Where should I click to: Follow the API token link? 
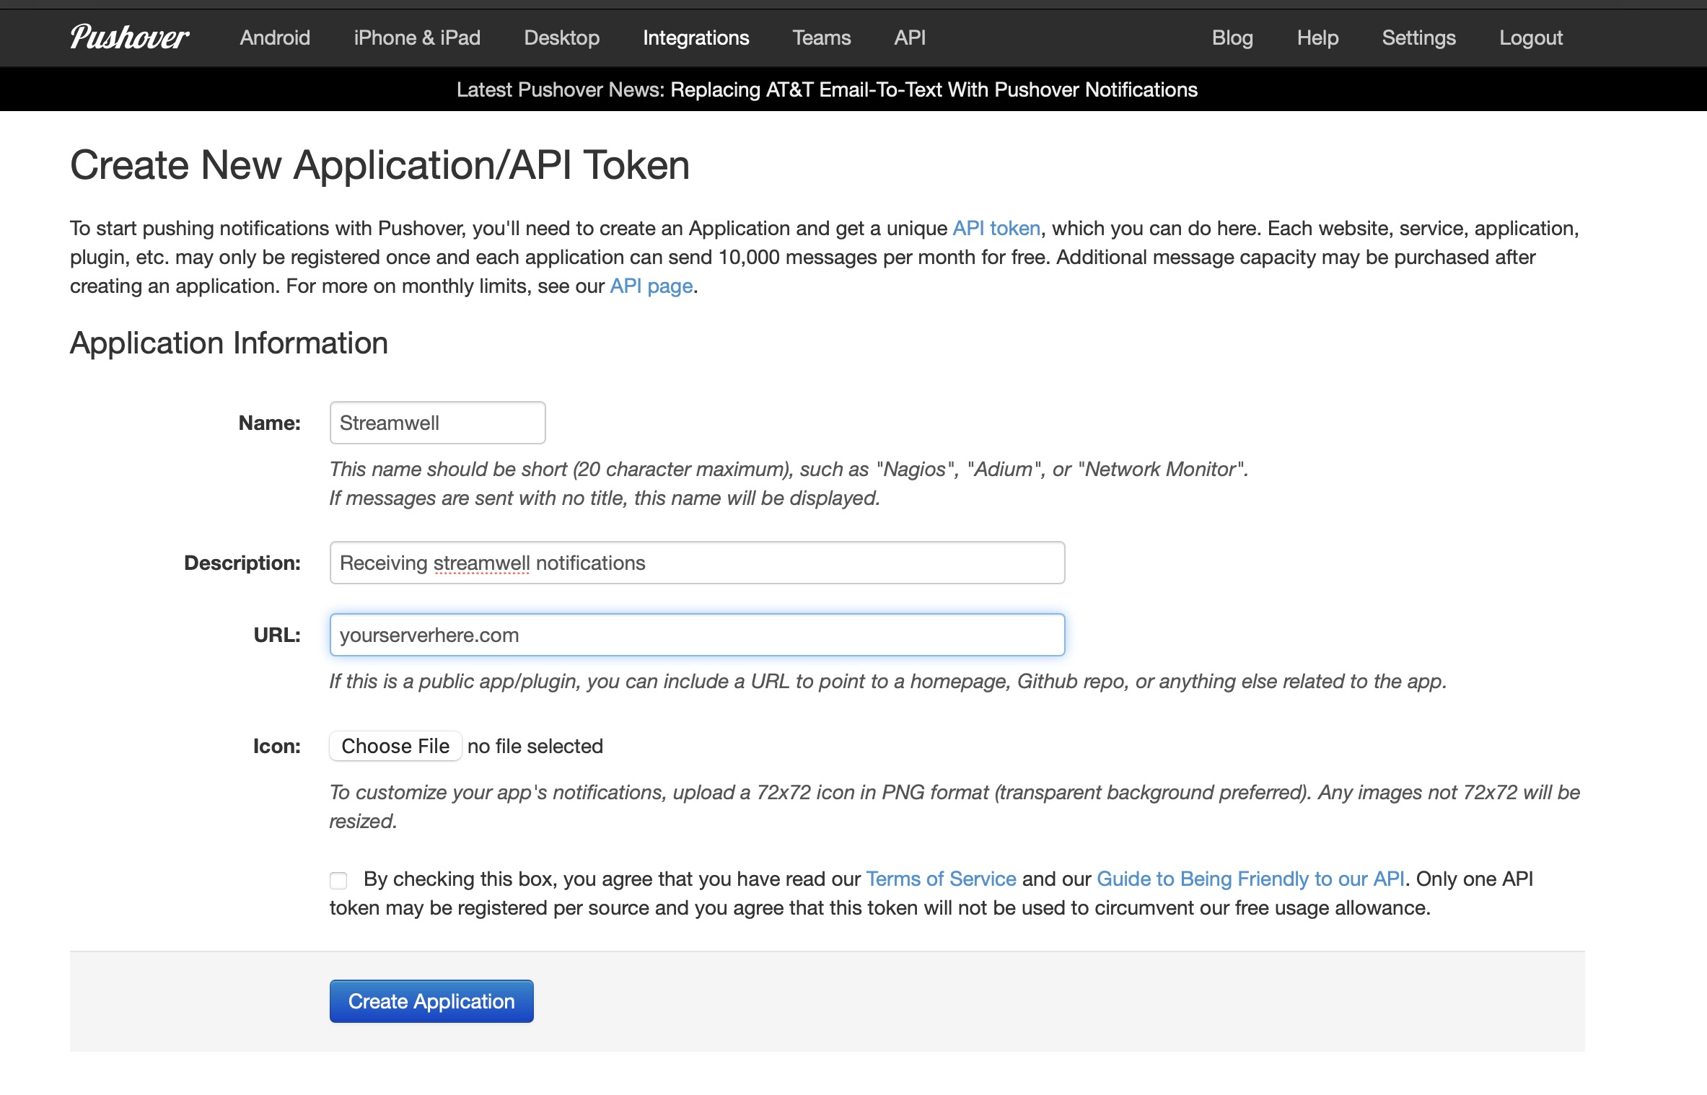coord(996,228)
